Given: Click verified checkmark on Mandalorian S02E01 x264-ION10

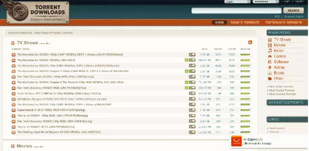Looking at the screenshot, I should tap(187, 60).
